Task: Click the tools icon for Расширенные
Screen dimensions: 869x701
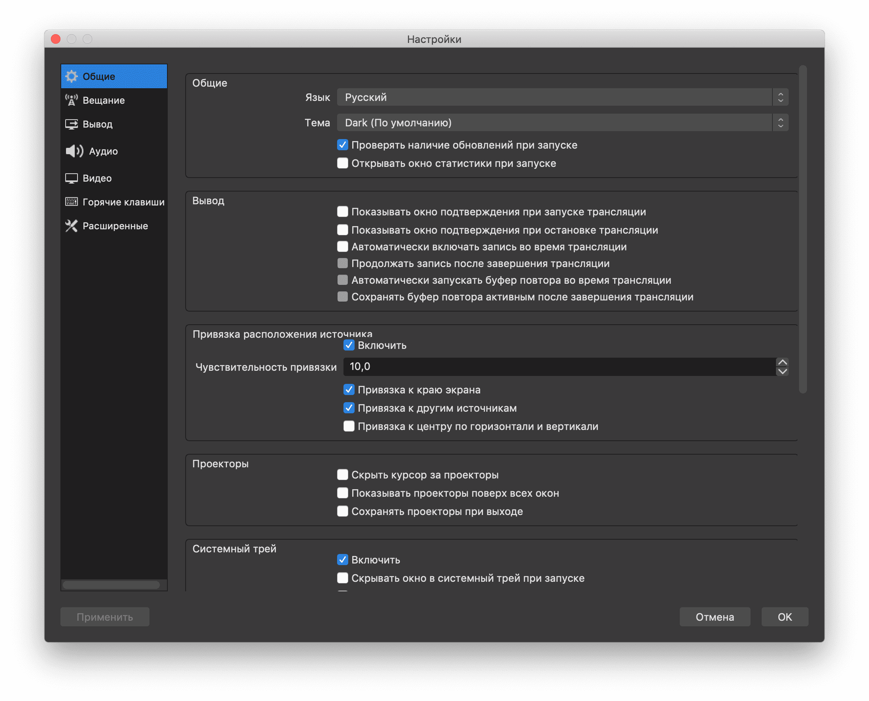Action: tap(72, 226)
